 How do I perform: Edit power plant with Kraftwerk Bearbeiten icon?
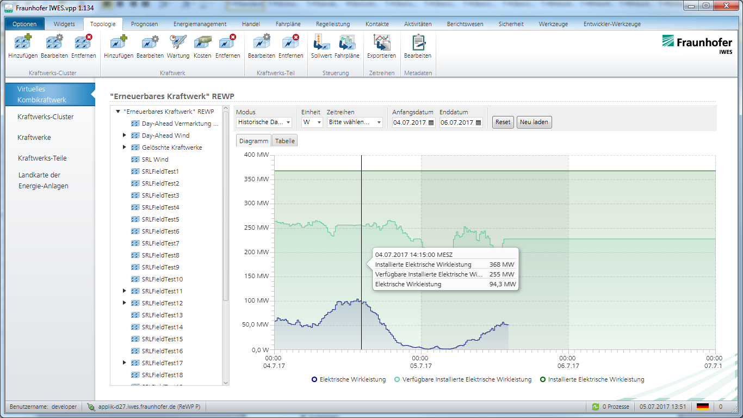pos(150,42)
